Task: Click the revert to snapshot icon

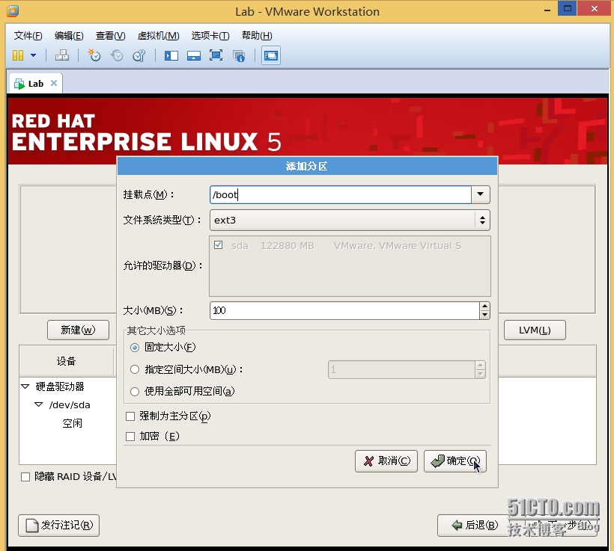Action: (x=117, y=55)
